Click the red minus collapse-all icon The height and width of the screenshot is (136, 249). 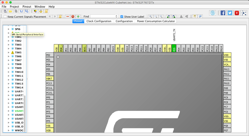tap(68, 16)
